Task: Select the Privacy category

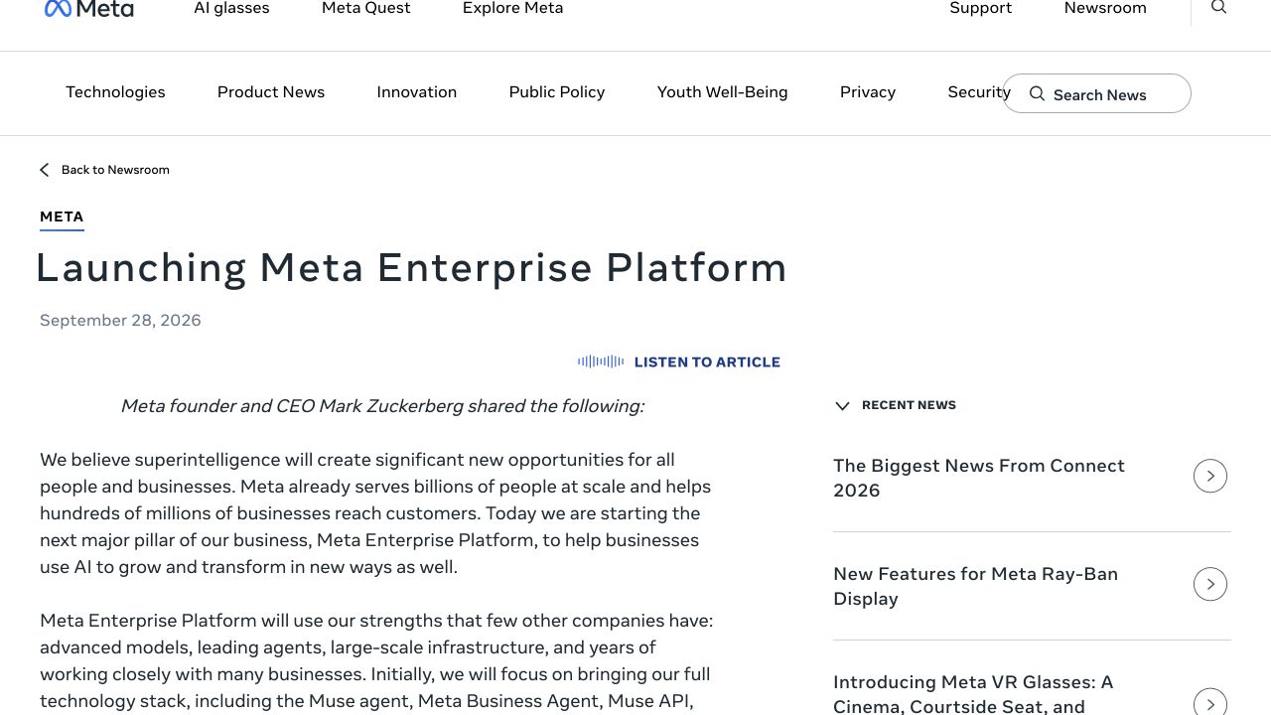Action: (868, 92)
